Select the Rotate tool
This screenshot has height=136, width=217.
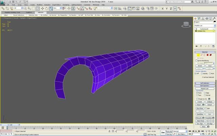click(47, 8)
